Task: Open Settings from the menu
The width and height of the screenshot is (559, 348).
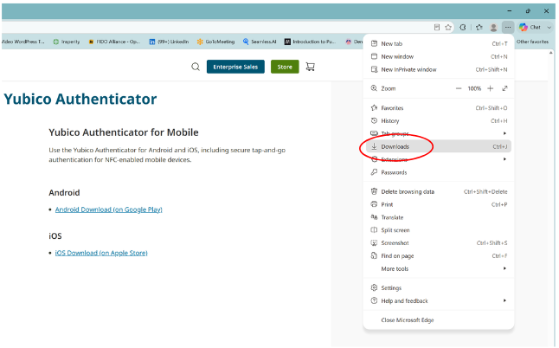Action: pos(439,288)
